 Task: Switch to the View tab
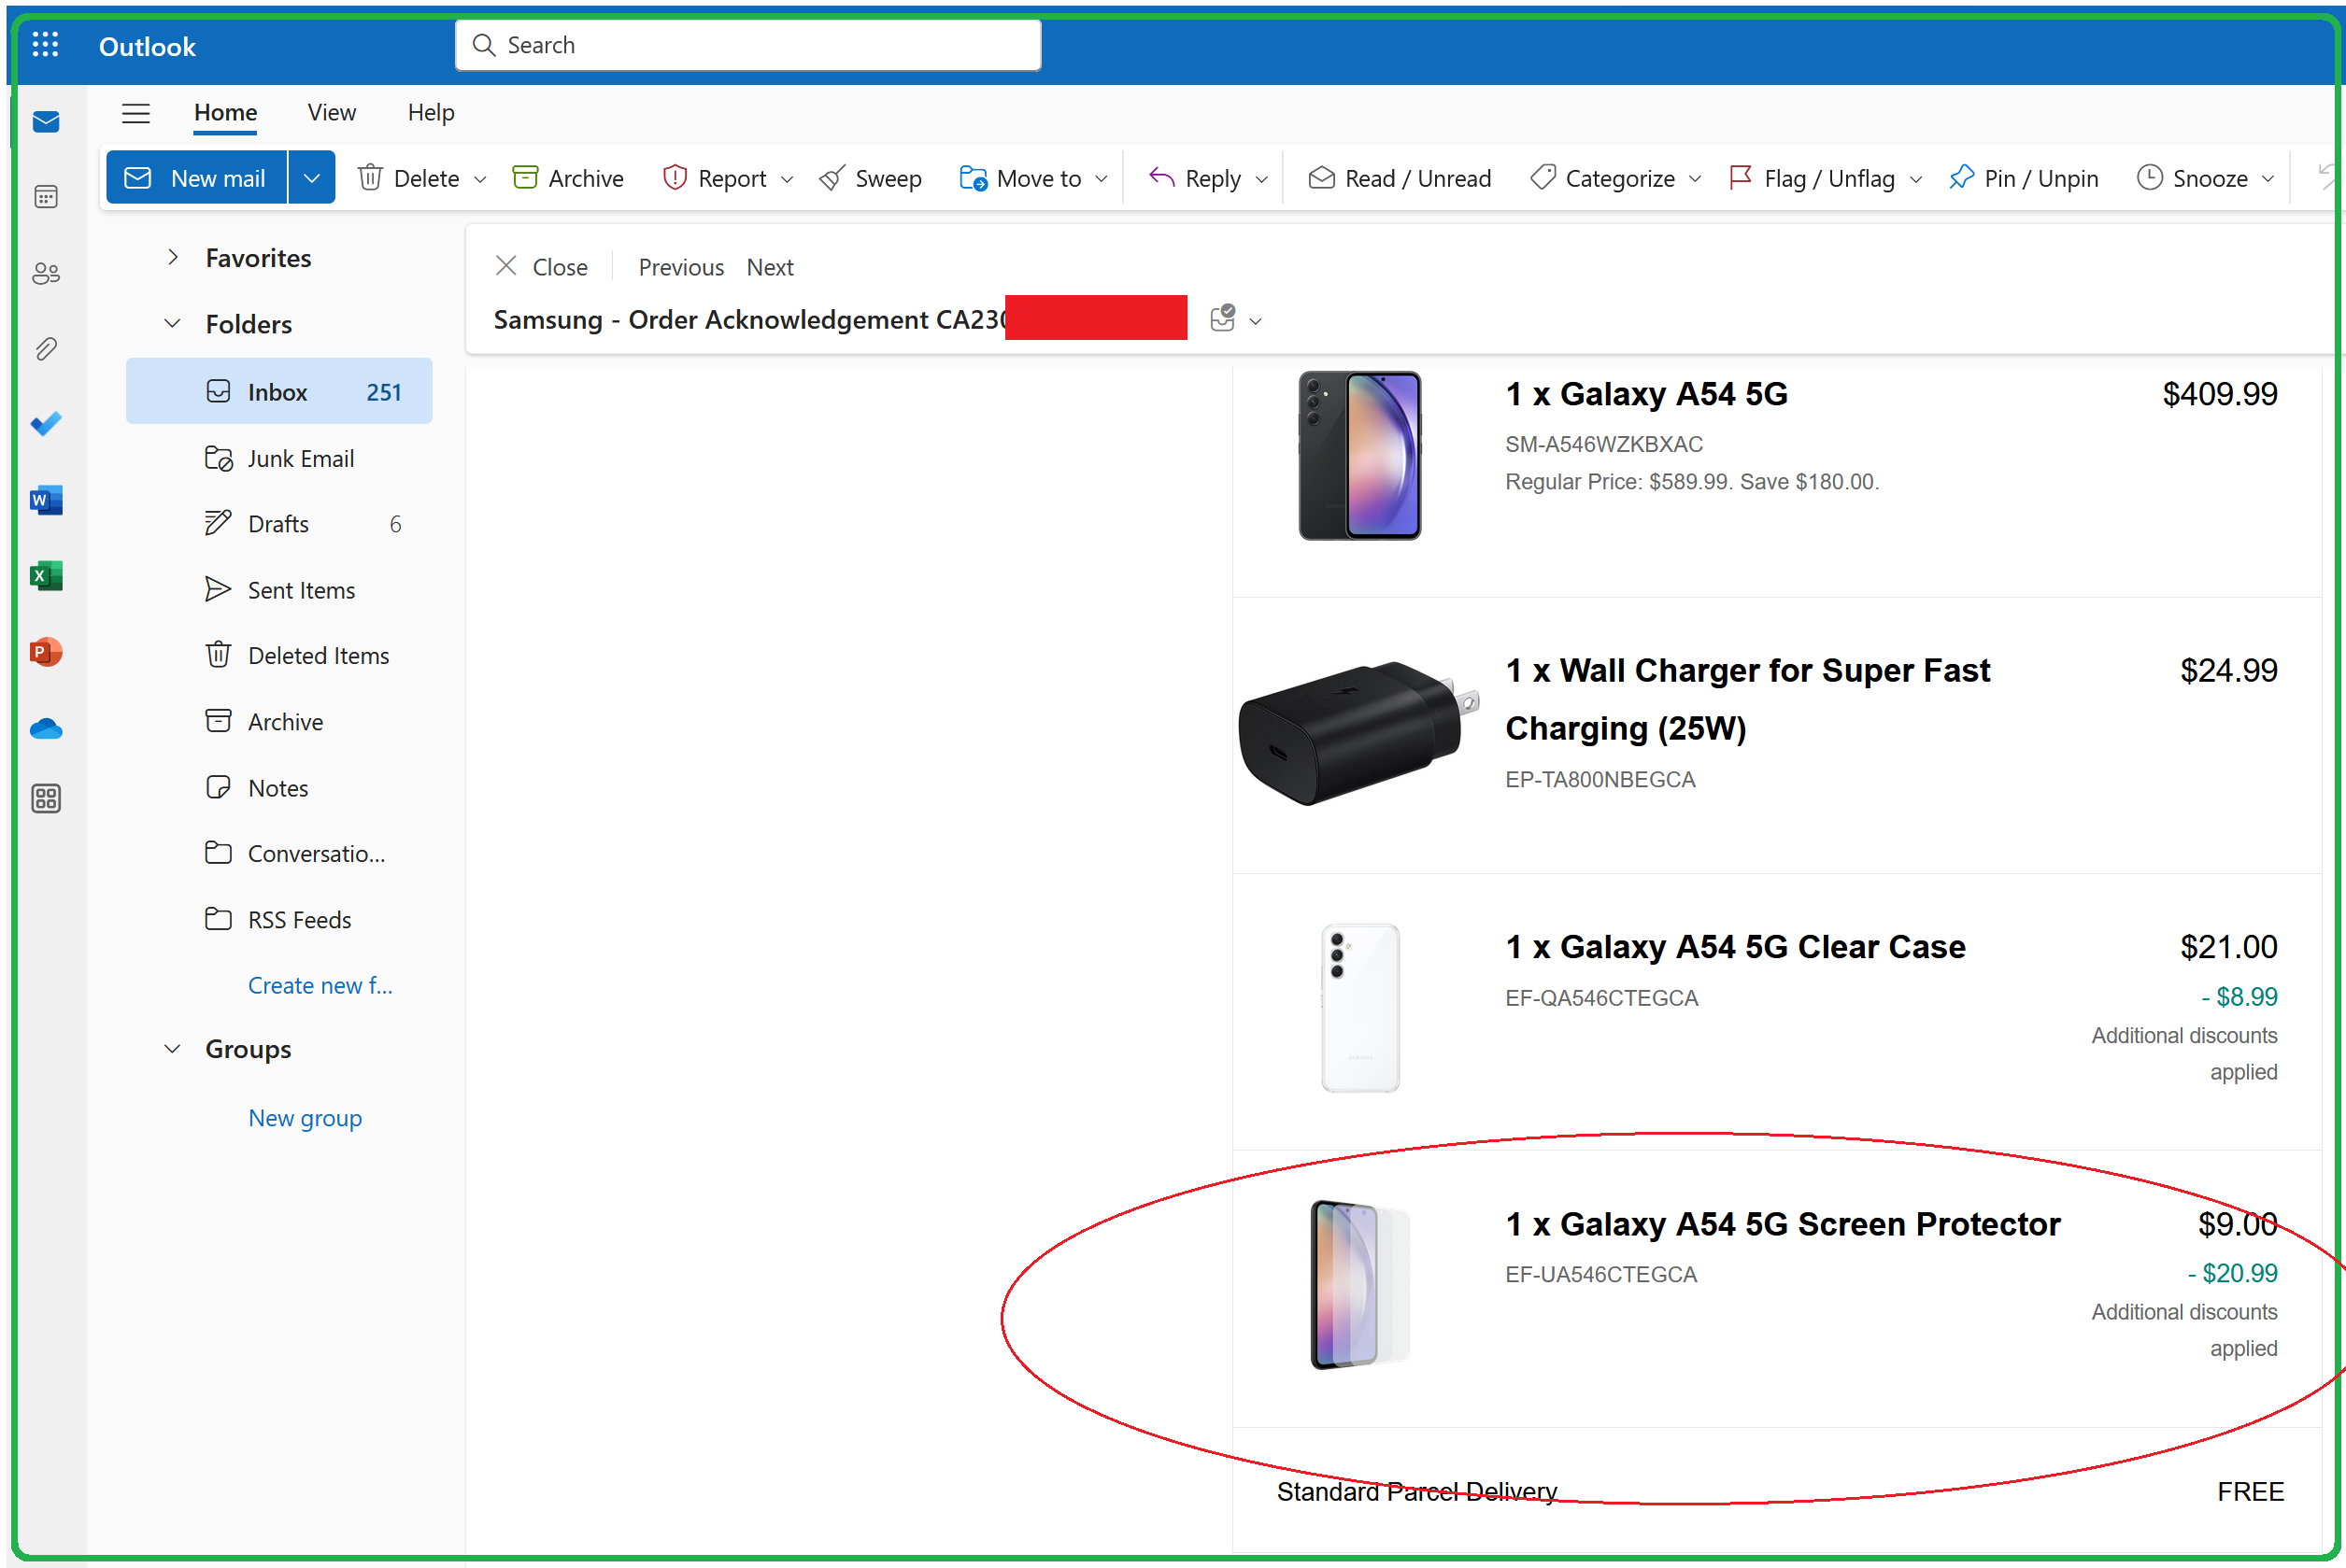pyautogui.click(x=331, y=112)
